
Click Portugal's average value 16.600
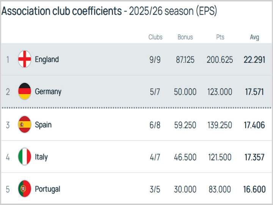click(254, 189)
